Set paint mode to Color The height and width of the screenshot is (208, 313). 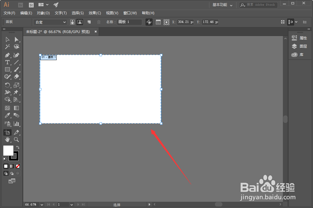[6, 166]
